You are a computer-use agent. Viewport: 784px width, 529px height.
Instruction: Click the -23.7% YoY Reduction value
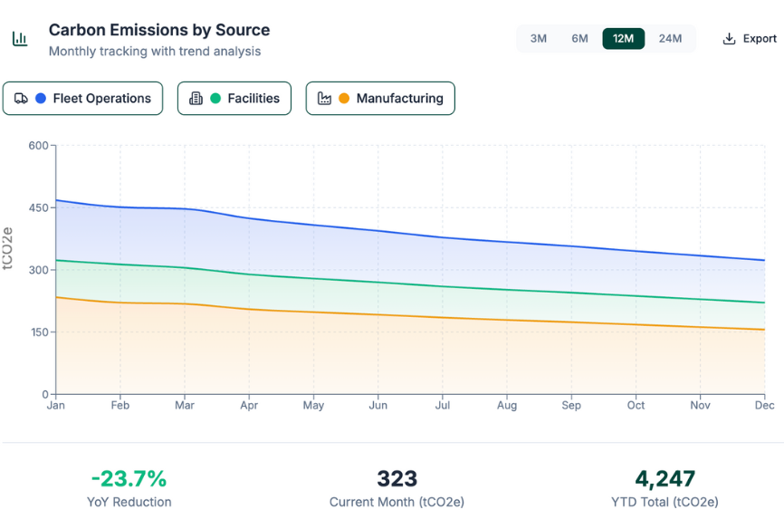[129, 478]
